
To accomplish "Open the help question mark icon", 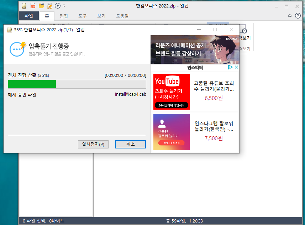I will coord(298,16).
